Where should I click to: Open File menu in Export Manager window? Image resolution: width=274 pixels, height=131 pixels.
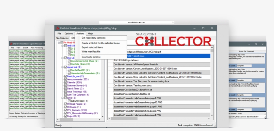12,48
